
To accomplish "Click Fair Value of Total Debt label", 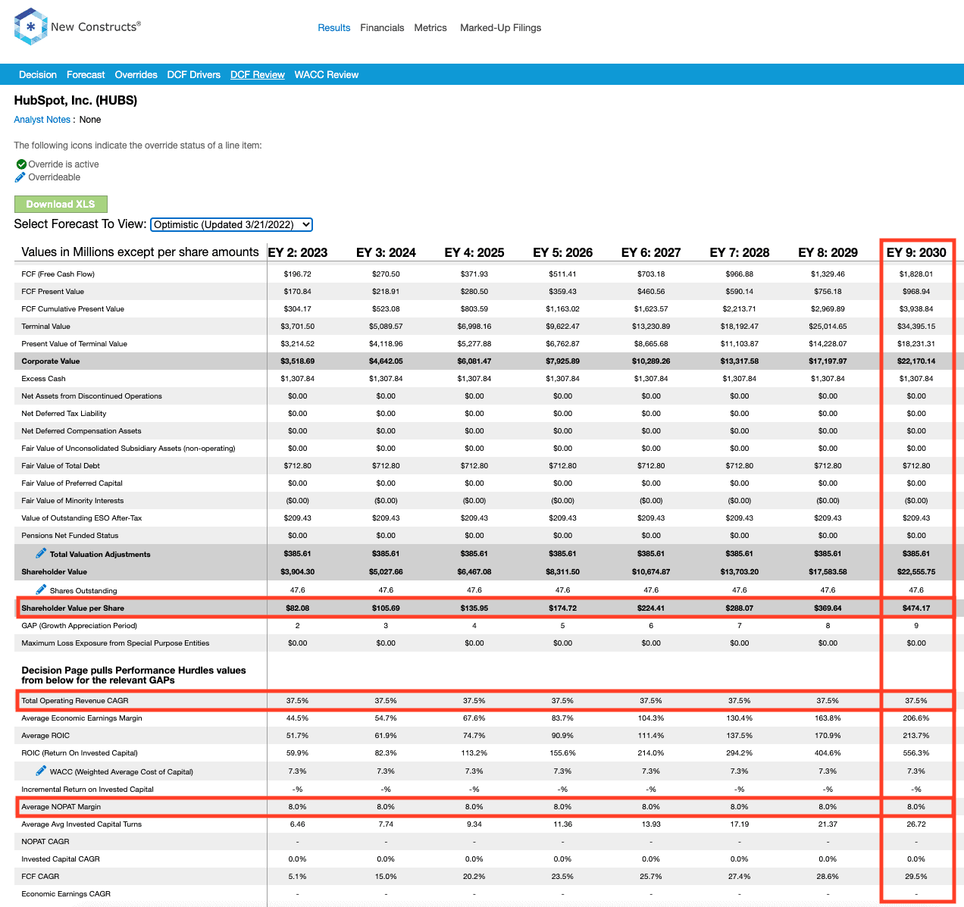I will tap(61, 466).
